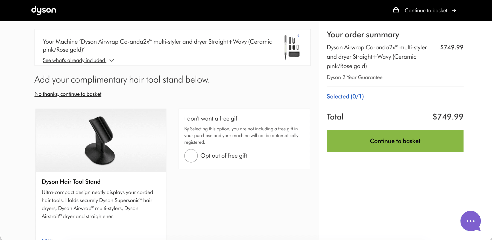Click the basket icon in header

tap(396, 10)
